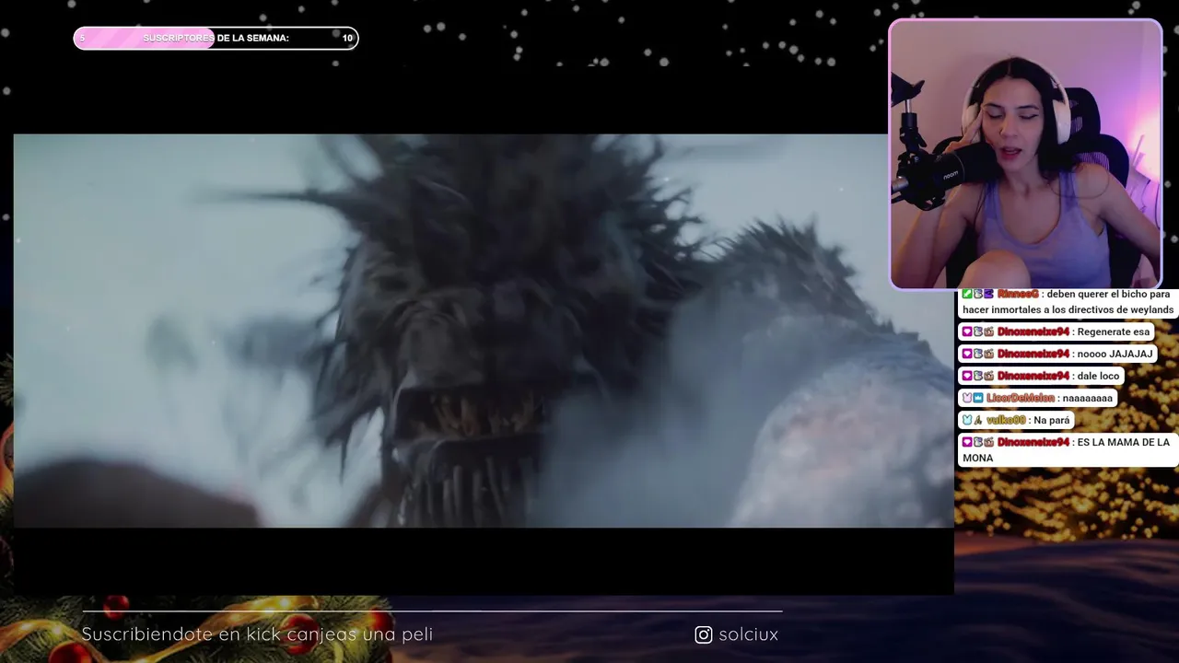
Task: Click blue crown badge next to LicorDeMelon
Action: point(978,398)
